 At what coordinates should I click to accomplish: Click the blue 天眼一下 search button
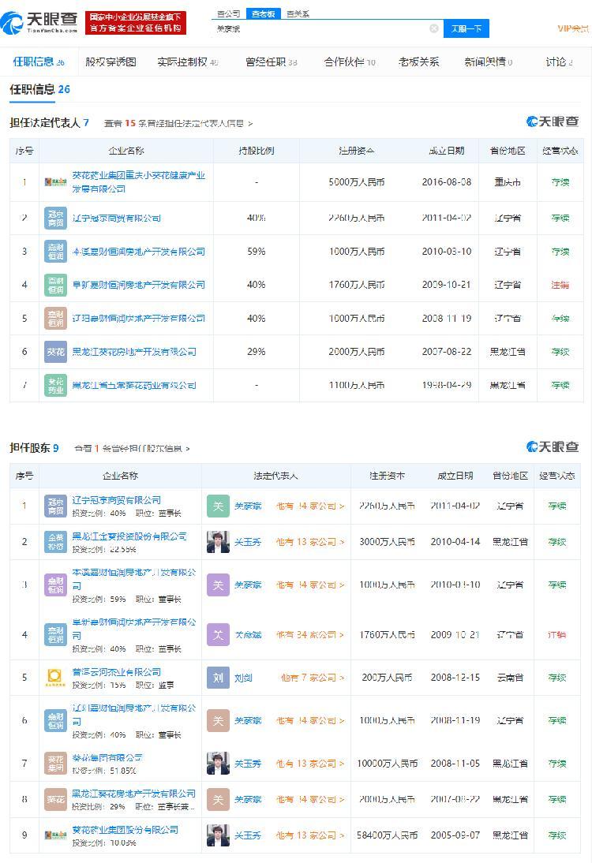[466, 28]
